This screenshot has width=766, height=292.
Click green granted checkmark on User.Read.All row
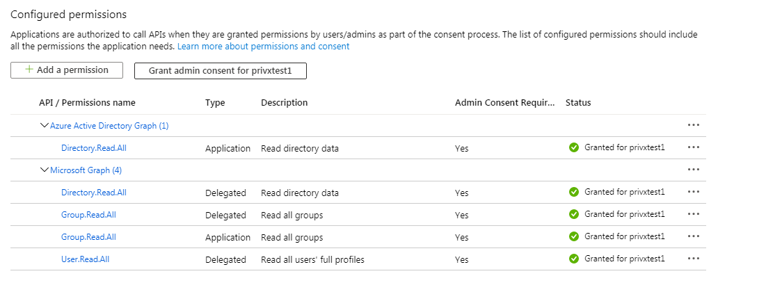[574, 259]
